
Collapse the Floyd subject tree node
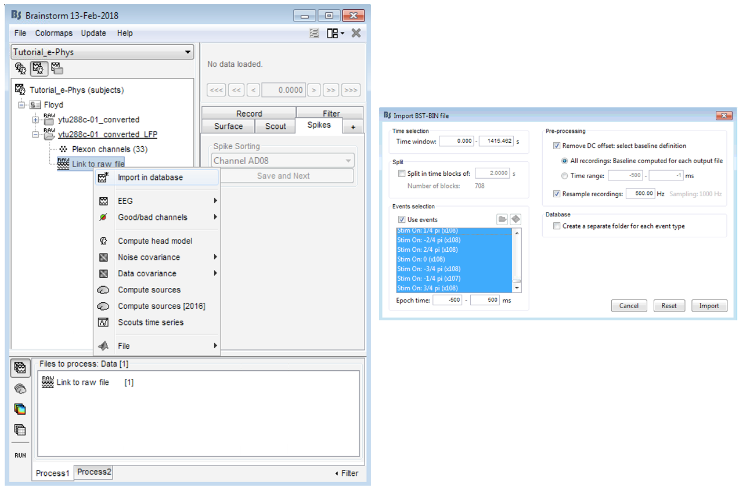(22, 105)
